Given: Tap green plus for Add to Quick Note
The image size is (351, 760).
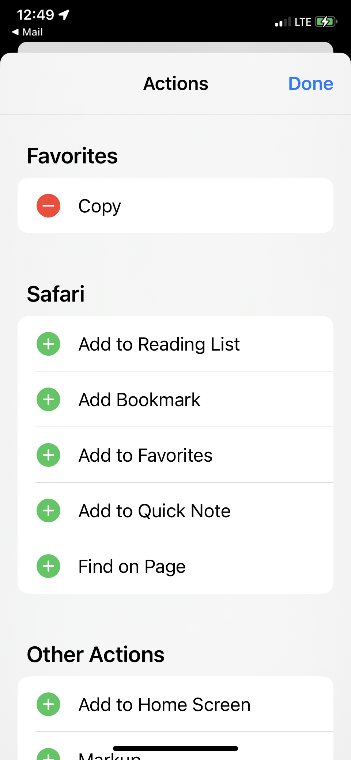Looking at the screenshot, I should pos(48,510).
